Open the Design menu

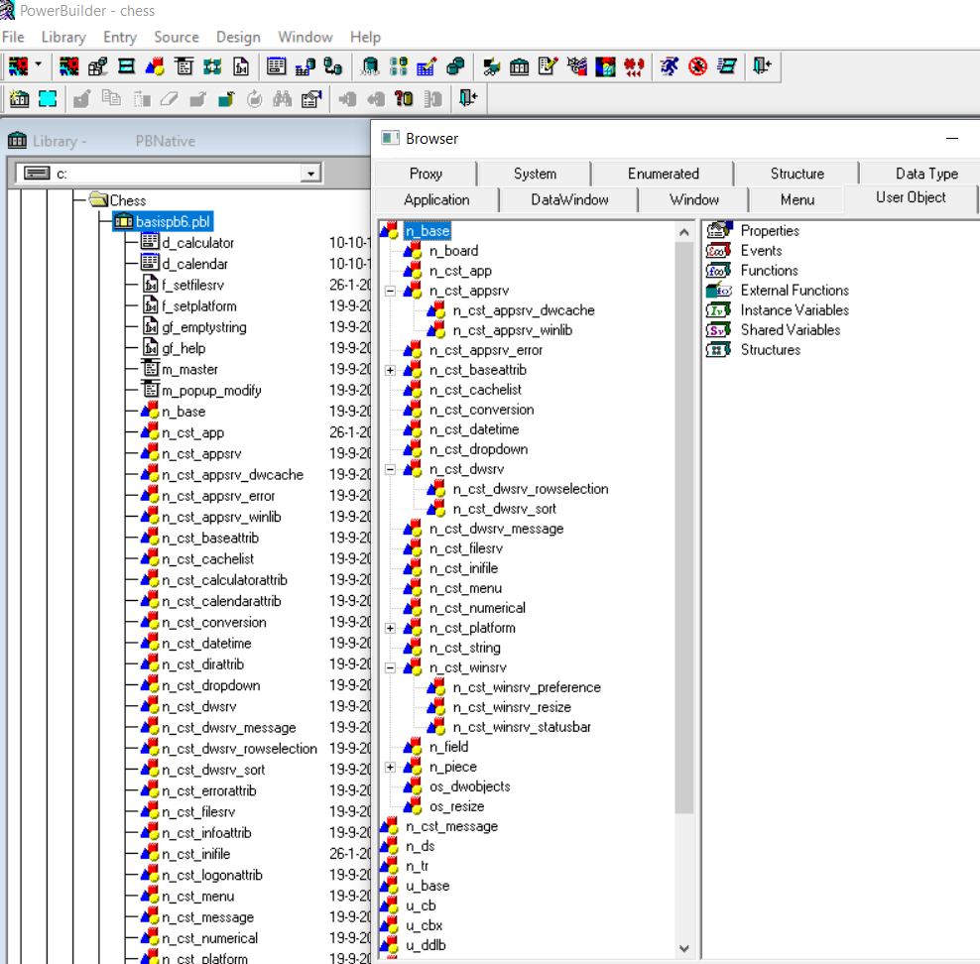(x=238, y=37)
